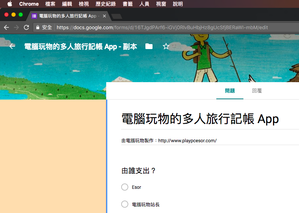Minimize the Chrome window with yellow button
The height and width of the screenshot is (213, 299).
pyautogui.click(x=14, y=15)
